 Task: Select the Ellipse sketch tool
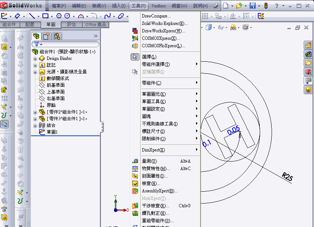pos(121,16)
